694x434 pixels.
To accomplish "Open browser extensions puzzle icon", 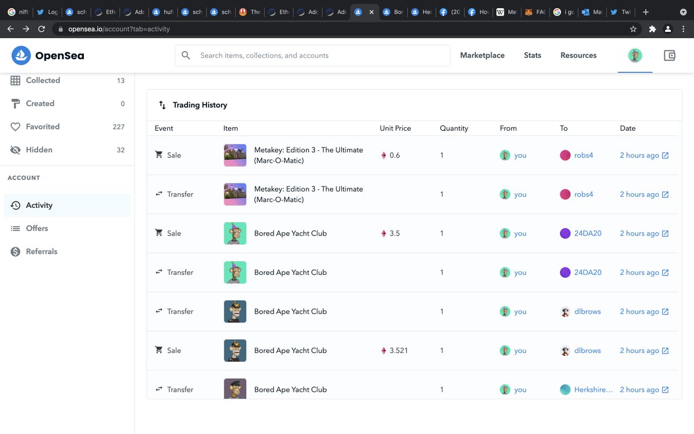I will coord(652,29).
